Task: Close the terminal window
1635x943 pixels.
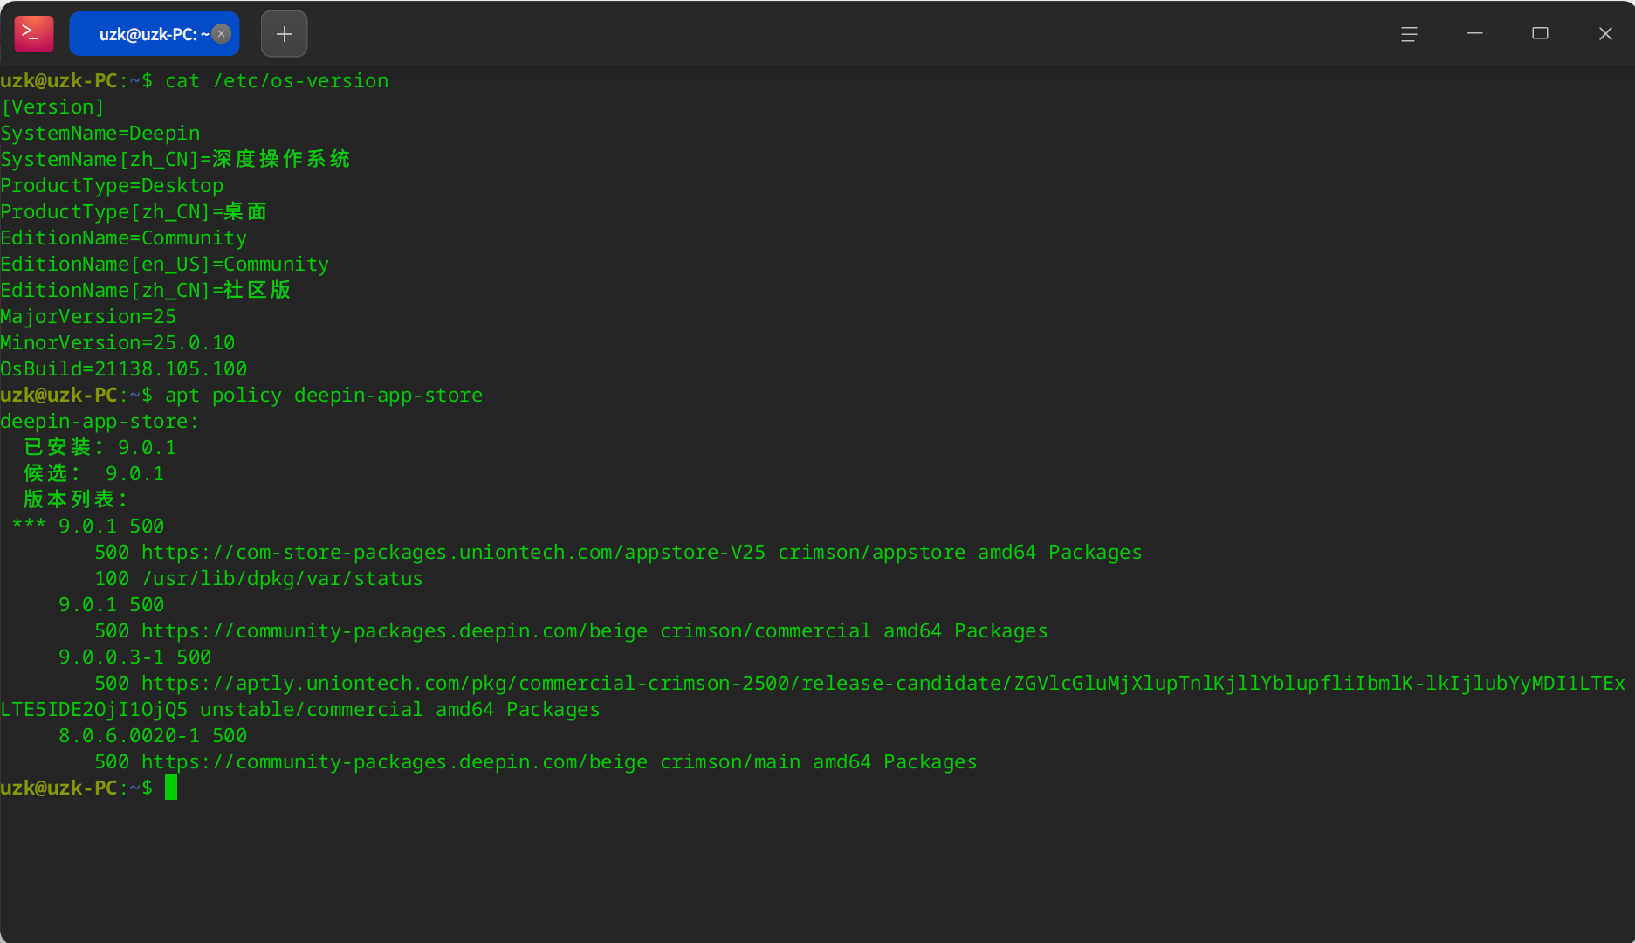Action: pos(1605,34)
